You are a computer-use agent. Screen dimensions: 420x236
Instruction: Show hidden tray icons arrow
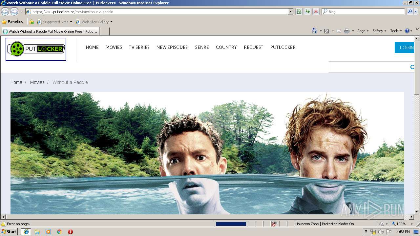366,231
